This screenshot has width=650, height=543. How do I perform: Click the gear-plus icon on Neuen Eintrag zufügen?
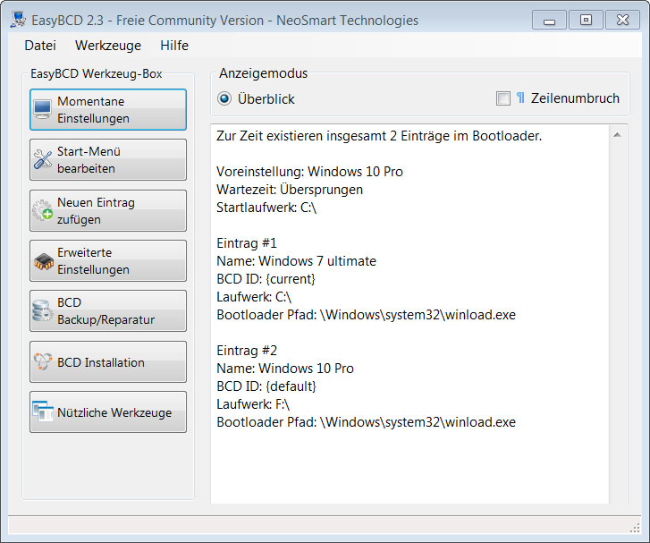pos(43,210)
